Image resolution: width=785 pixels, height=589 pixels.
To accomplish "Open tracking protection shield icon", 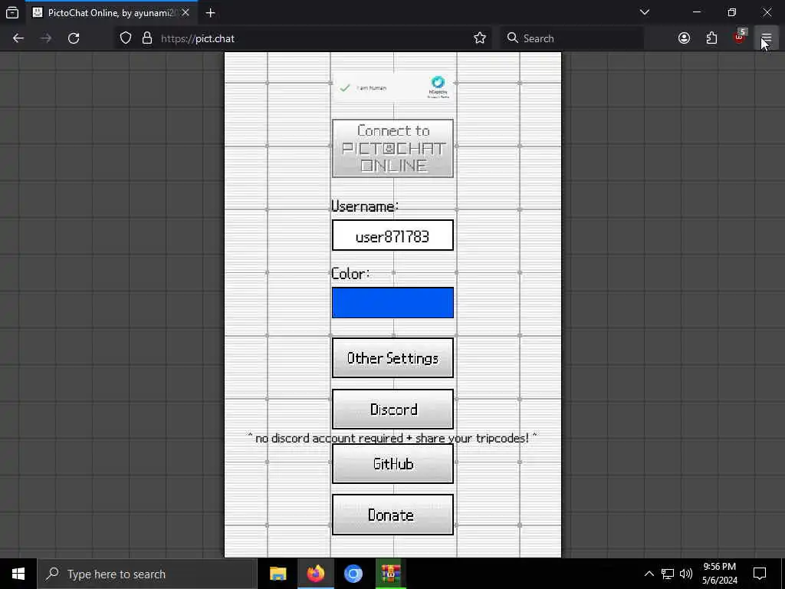I will click(126, 38).
